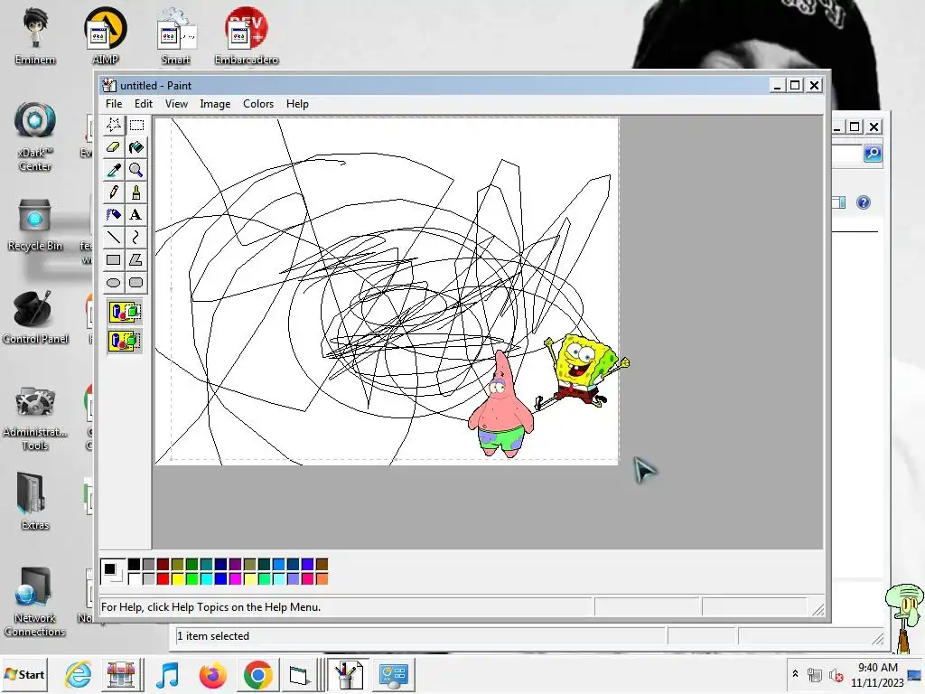Open the Control Panel desktop icon
The height and width of the screenshot is (694, 925).
coord(35,319)
